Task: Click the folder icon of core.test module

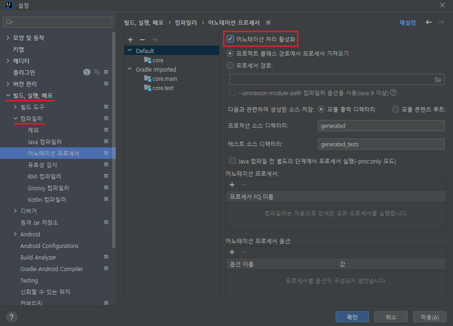Action: coord(147,88)
